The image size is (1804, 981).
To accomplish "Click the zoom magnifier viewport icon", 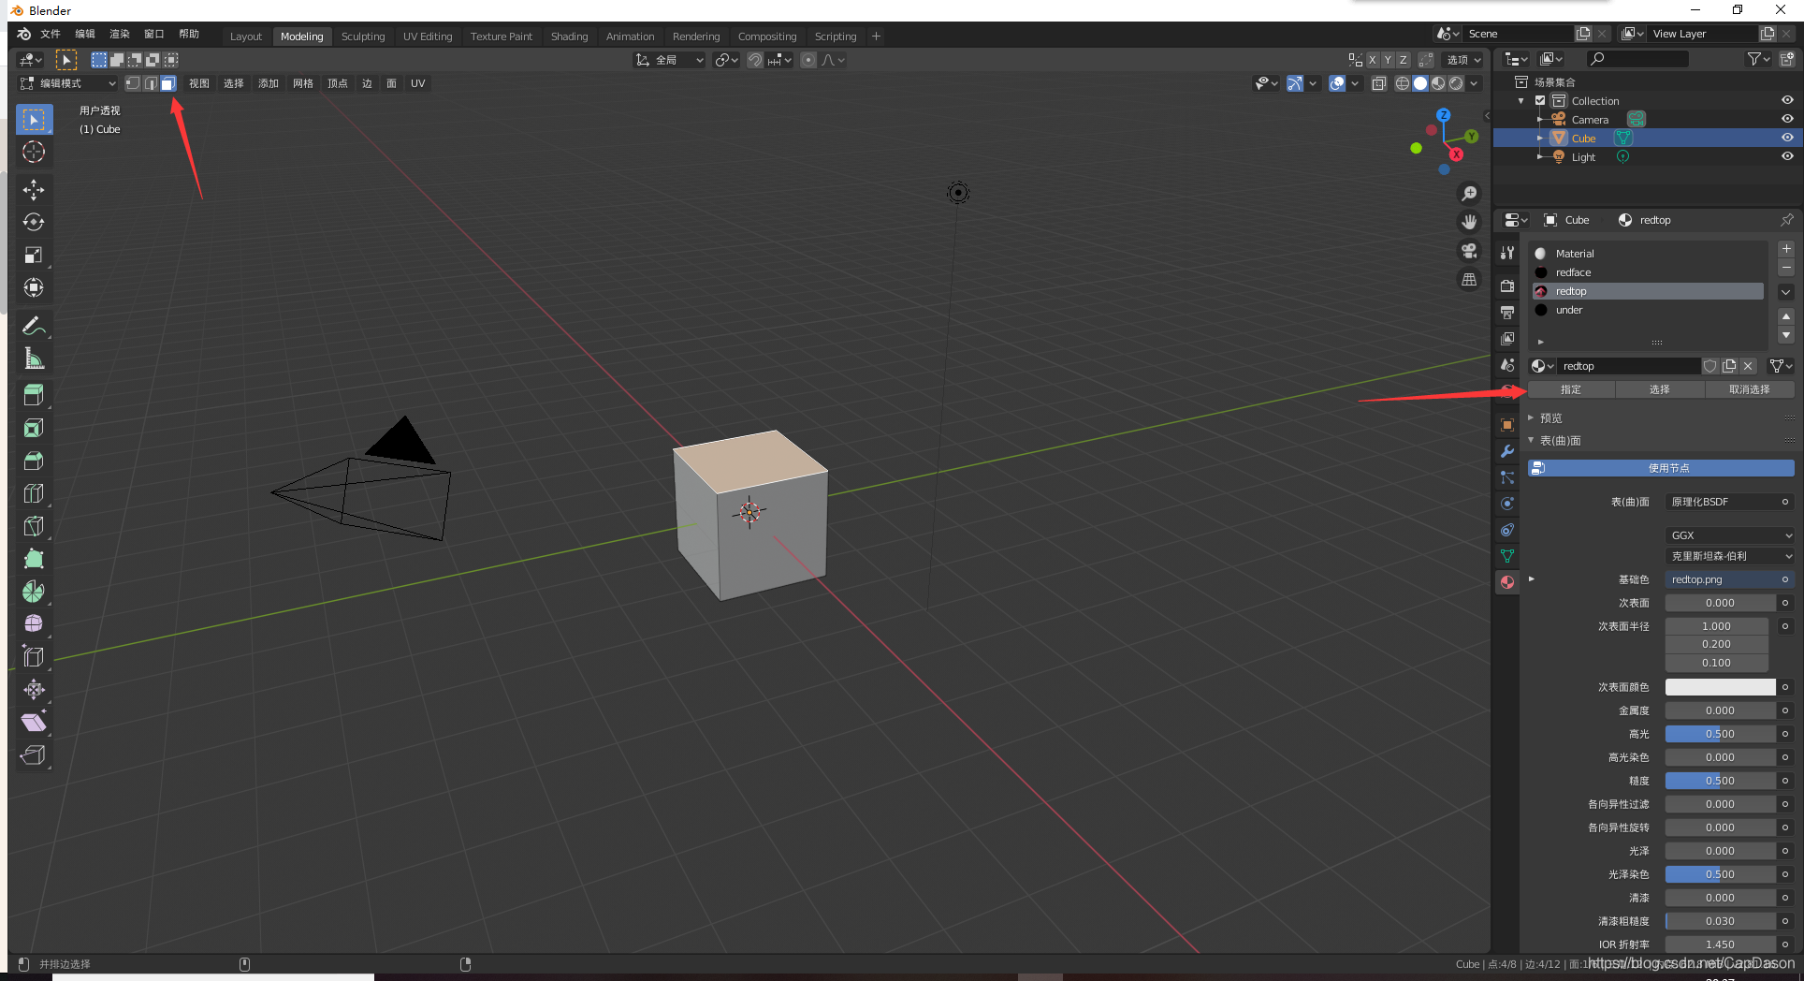I will coord(1470,193).
